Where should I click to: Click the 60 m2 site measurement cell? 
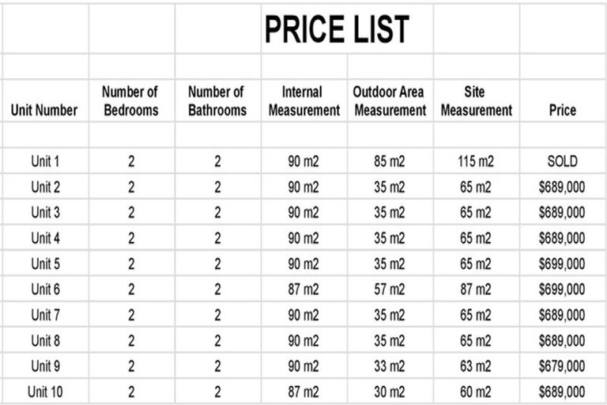[476, 392]
